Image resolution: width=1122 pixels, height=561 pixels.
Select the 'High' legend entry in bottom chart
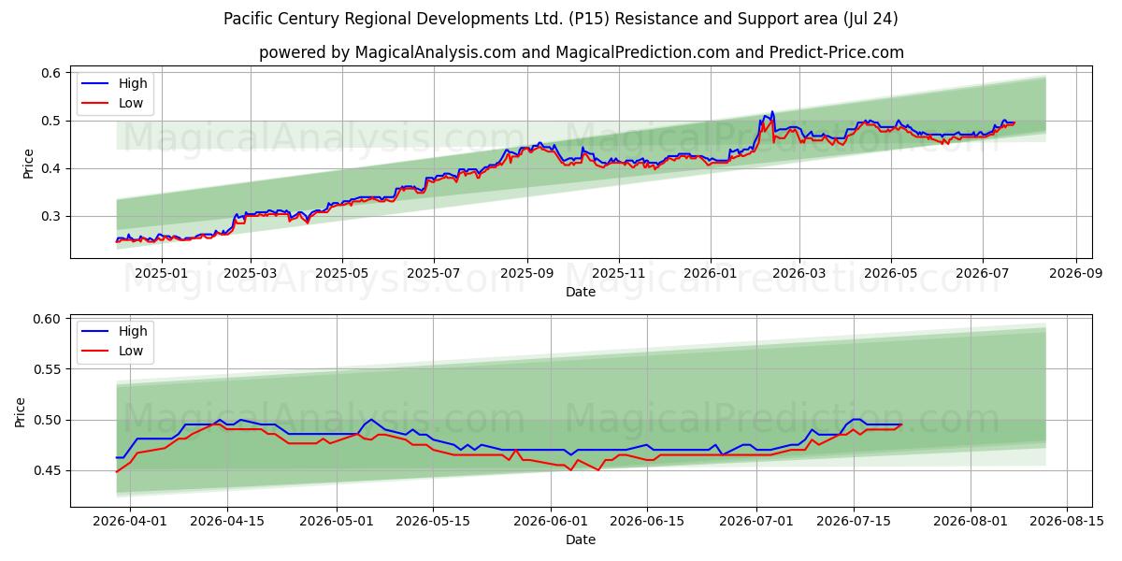pyautogui.click(x=116, y=331)
